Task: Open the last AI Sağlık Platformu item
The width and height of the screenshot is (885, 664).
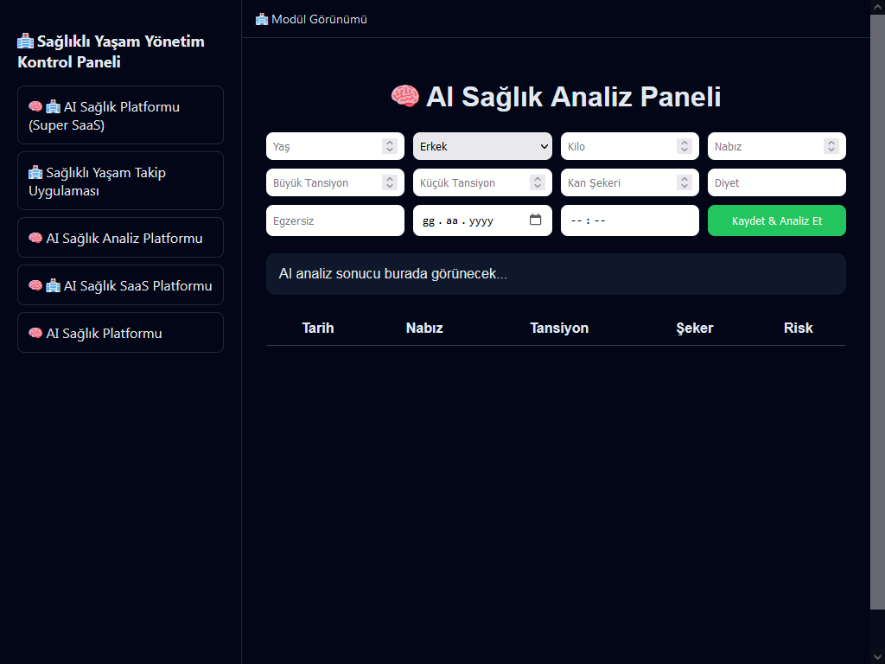Action: click(x=120, y=333)
